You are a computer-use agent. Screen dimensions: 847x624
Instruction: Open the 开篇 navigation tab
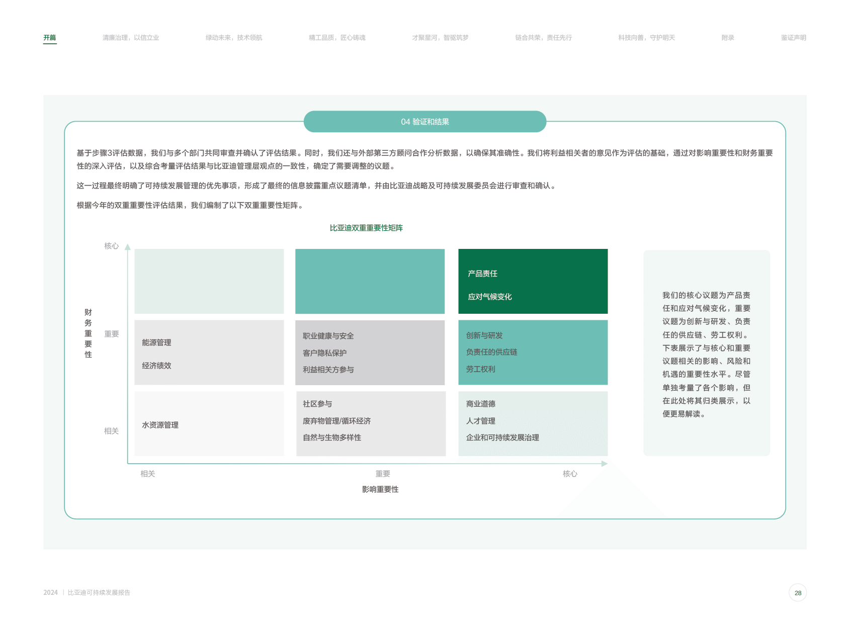coord(50,38)
